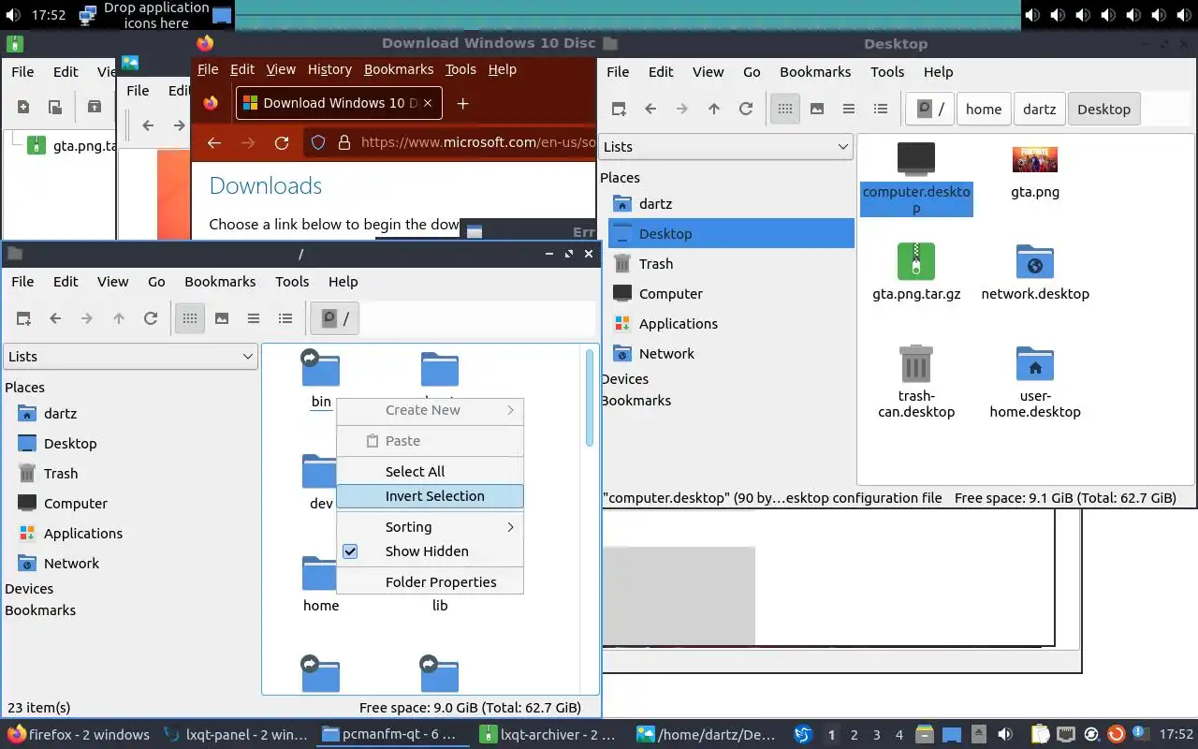1198x749 pixels.
Task: Switch root folder window to compact view
Action: (254, 318)
